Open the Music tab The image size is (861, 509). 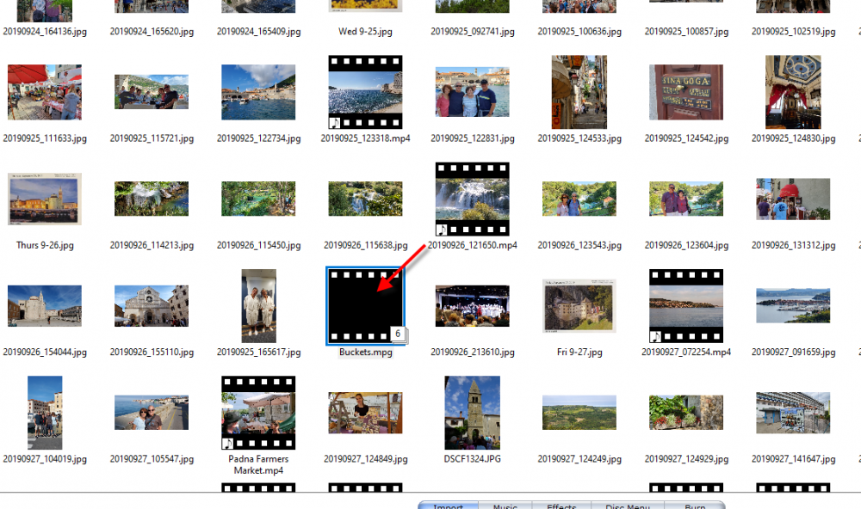tap(505, 505)
